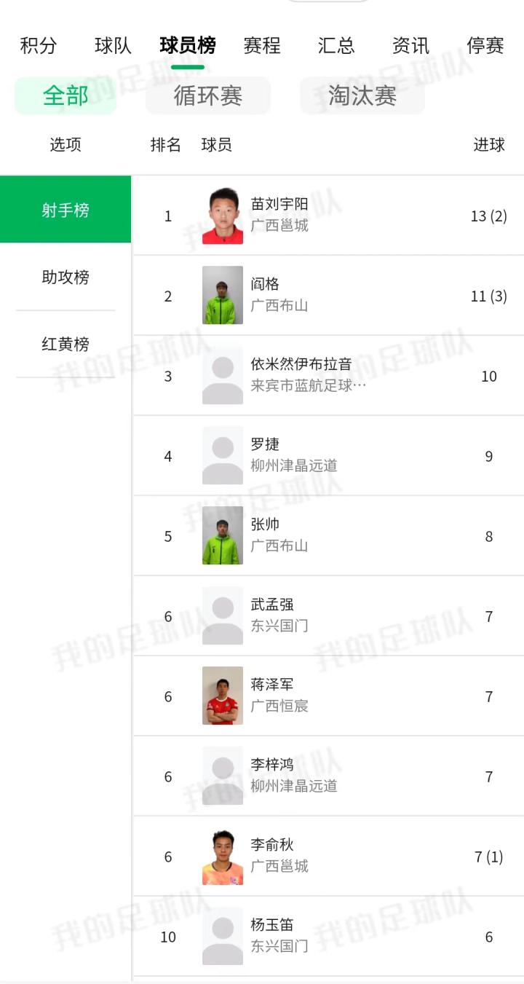The width and height of the screenshot is (524, 984).
Task: Tap 武孟强's default avatar icon
Action: [223, 616]
